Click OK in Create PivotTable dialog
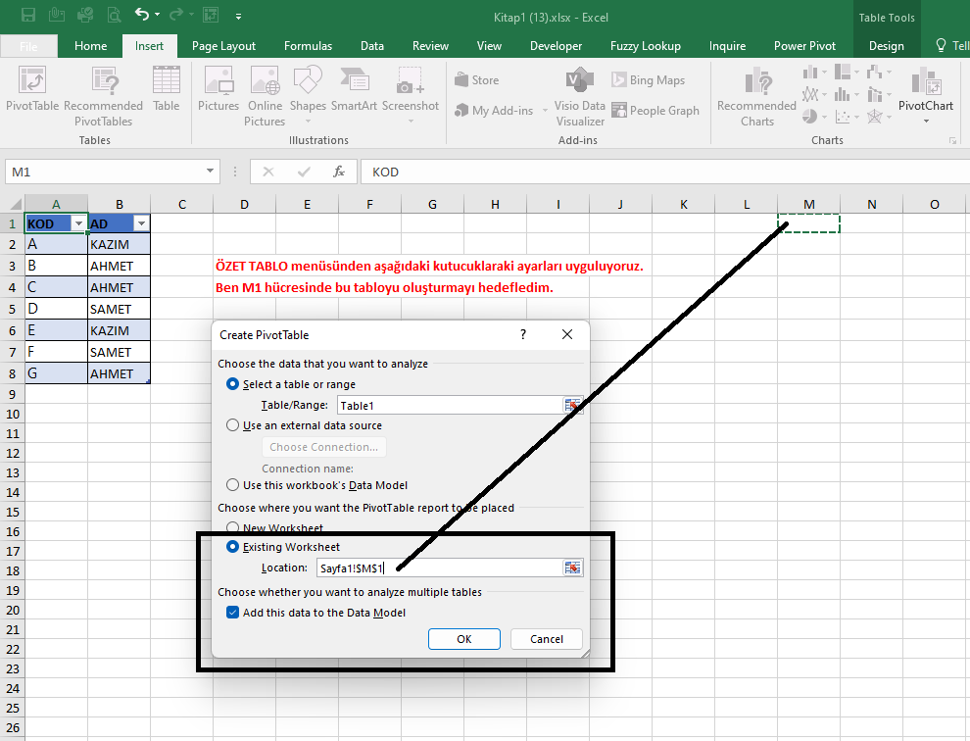970x741 pixels. point(464,639)
